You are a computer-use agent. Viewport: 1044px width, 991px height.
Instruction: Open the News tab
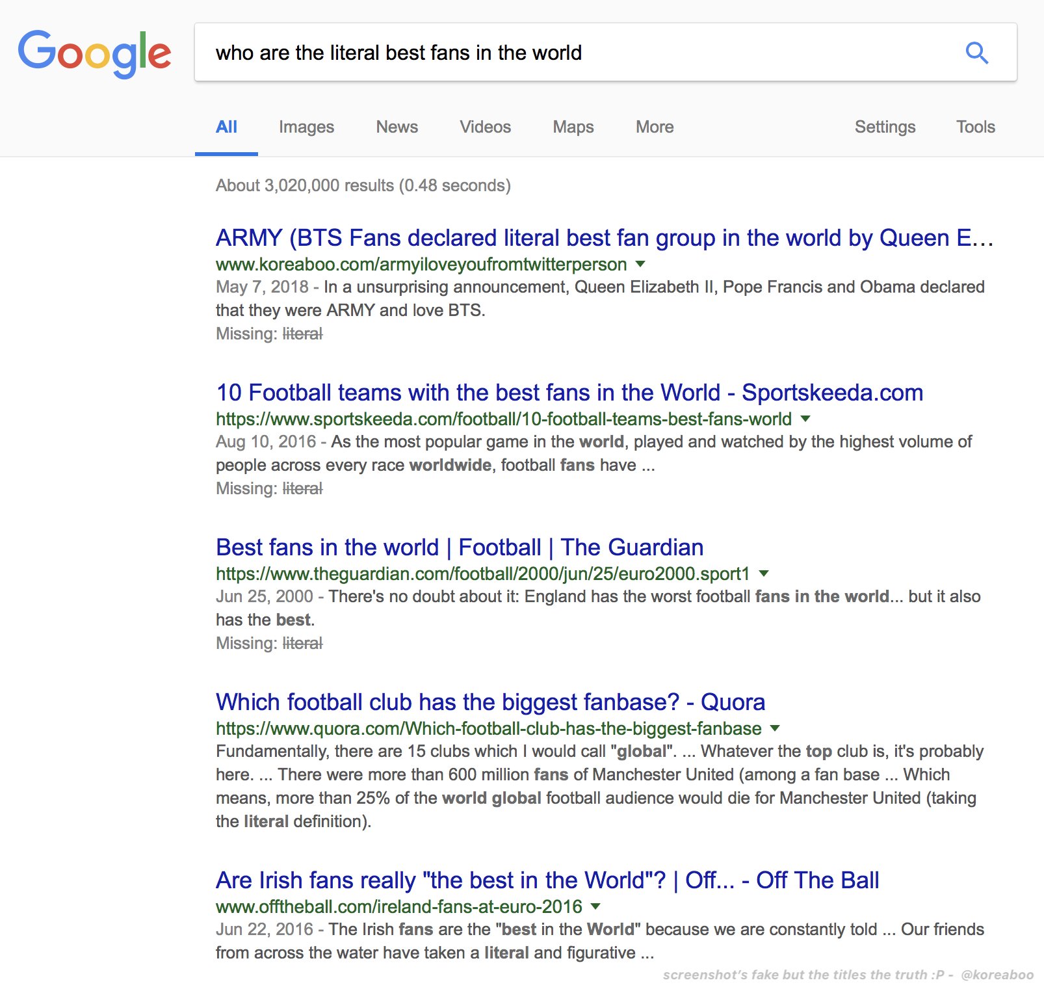(x=397, y=127)
